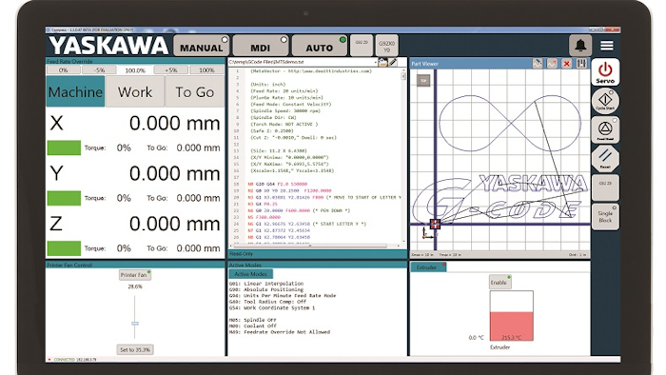
Task: Toggle the Servo power button
Action: (x=605, y=72)
